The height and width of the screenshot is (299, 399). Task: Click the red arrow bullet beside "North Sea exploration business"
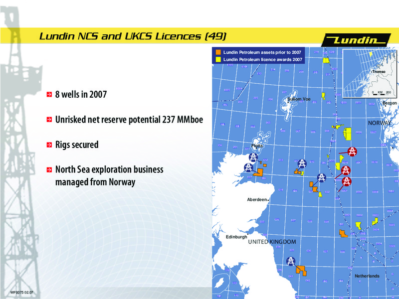tap(49, 169)
